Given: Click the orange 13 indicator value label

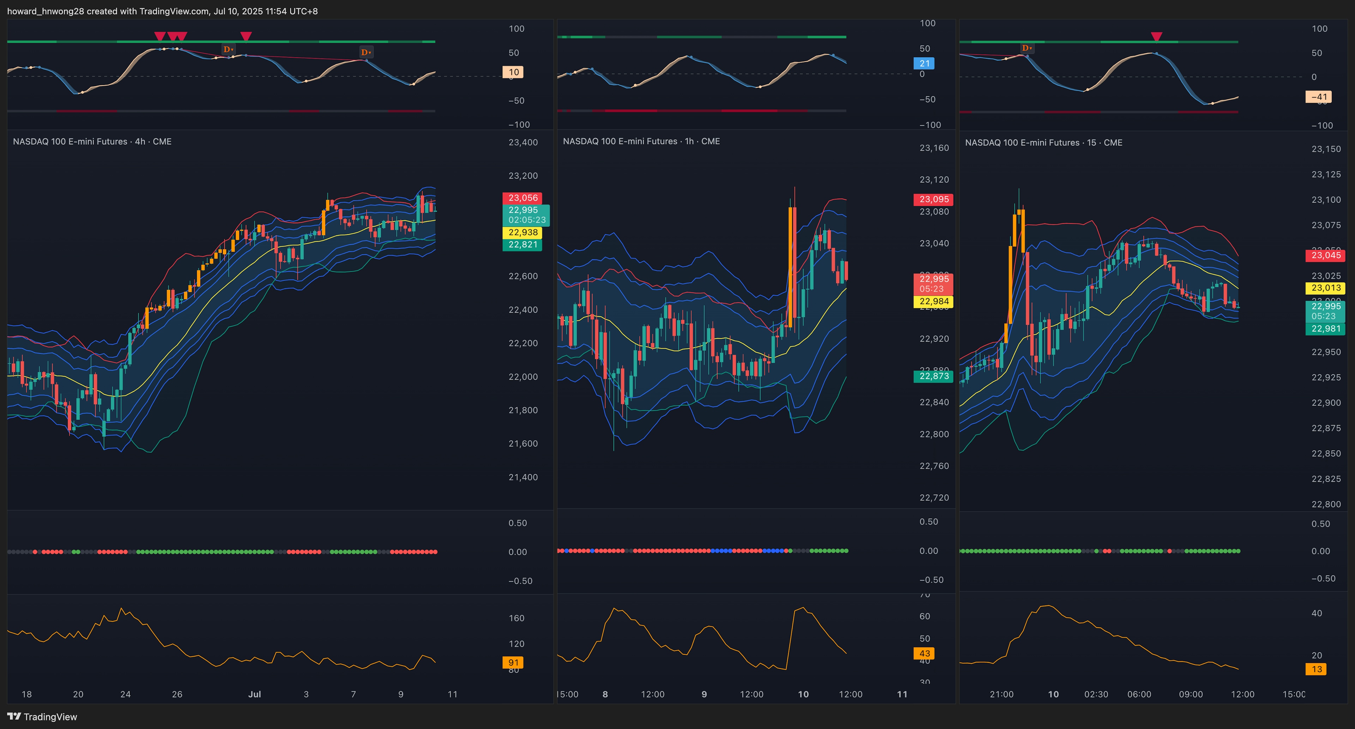Looking at the screenshot, I should coord(1316,669).
